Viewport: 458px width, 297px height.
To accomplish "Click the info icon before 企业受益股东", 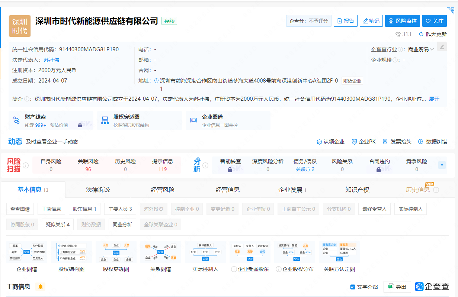I will click(x=234, y=269).
